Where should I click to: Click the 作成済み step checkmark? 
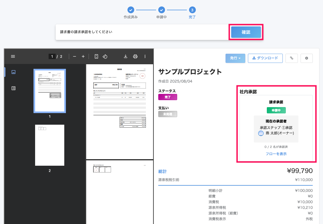pos(131,10)
